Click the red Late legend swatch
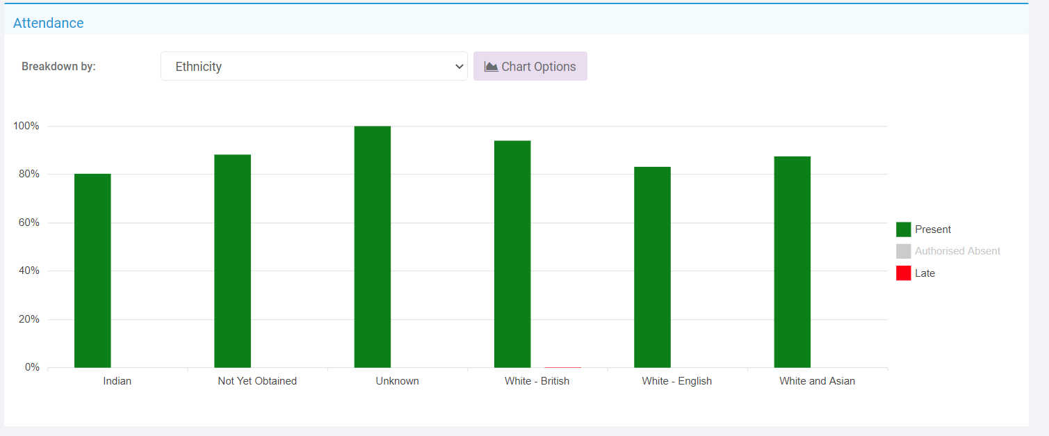Screen dimensions: 1049x436 click(904, 273)
